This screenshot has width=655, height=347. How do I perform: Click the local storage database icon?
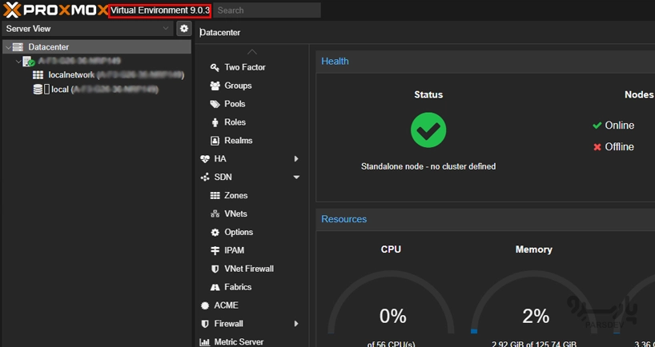coord(38,90)
